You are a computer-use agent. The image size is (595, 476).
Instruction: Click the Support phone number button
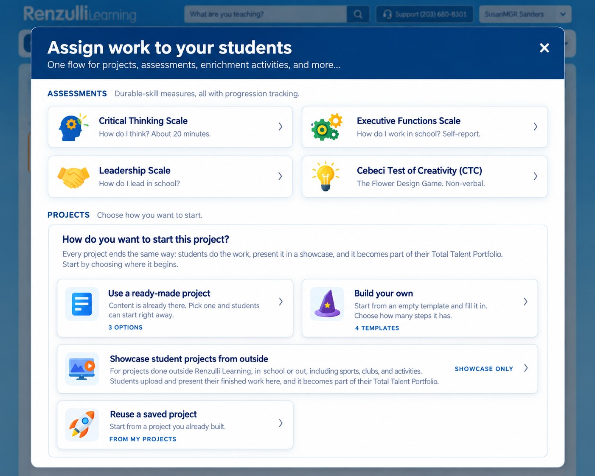[426, 14]
